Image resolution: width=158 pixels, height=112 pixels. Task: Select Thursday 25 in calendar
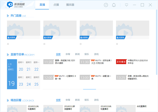36,82
